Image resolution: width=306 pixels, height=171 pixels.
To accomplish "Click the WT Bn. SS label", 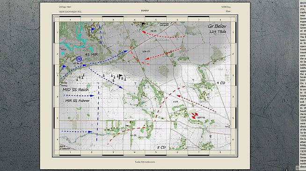I will coord(78,63).
